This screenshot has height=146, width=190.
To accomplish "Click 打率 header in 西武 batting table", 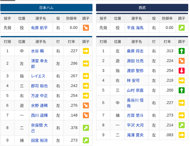I will click(x=167, y=42).
